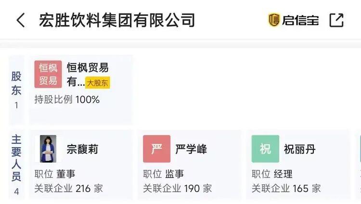Screen dimensions: 361x204
Task: Tap company title 宏胜饮料集团有限公司
Action: pos(117,20)
